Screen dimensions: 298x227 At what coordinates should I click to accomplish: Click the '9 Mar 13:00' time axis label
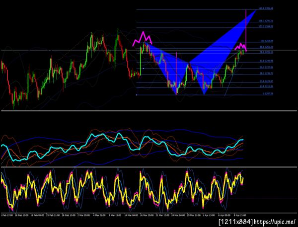tap(115, 215)
